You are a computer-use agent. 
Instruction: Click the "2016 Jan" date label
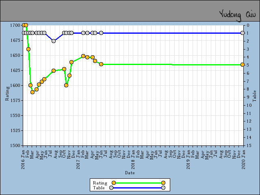[23, 160]
